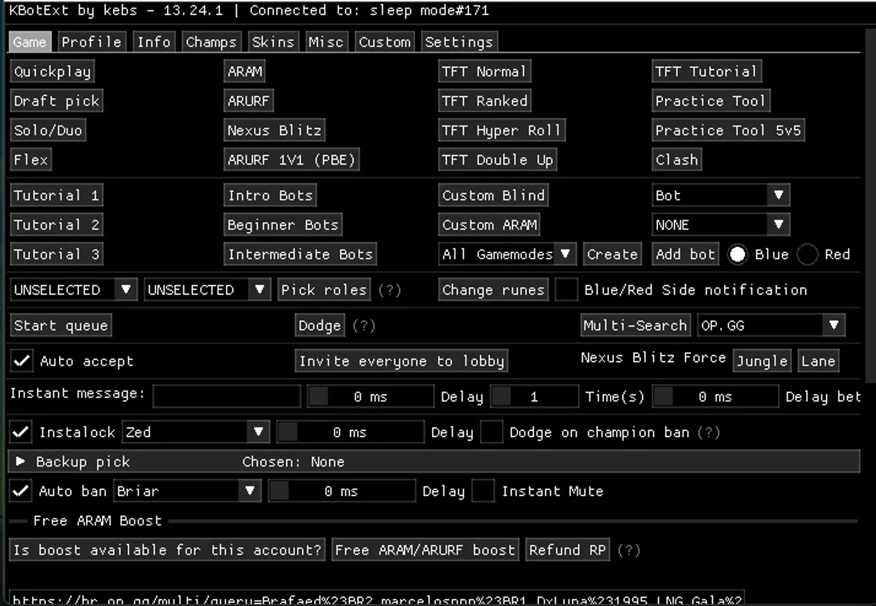Open the UNSELECTED dropdown beside Pick roles
The width and height of the screenshot is (876, 606).
tap(207, 290)
